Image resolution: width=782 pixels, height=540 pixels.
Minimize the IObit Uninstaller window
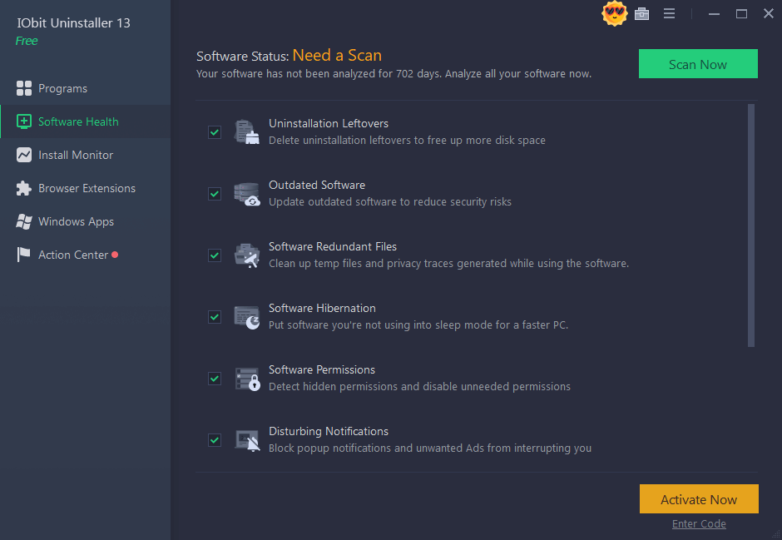click(x=714, y=14)
